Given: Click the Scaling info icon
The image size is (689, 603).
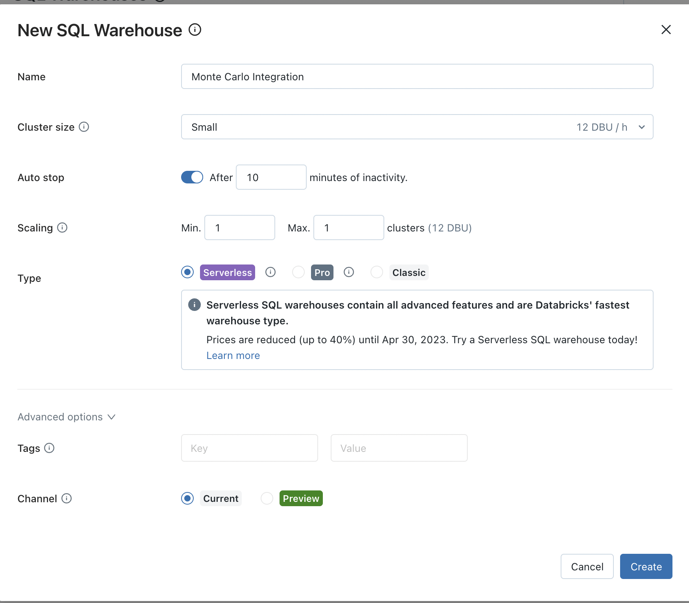Looking at the screenshot, I should (x=62, y=228).
